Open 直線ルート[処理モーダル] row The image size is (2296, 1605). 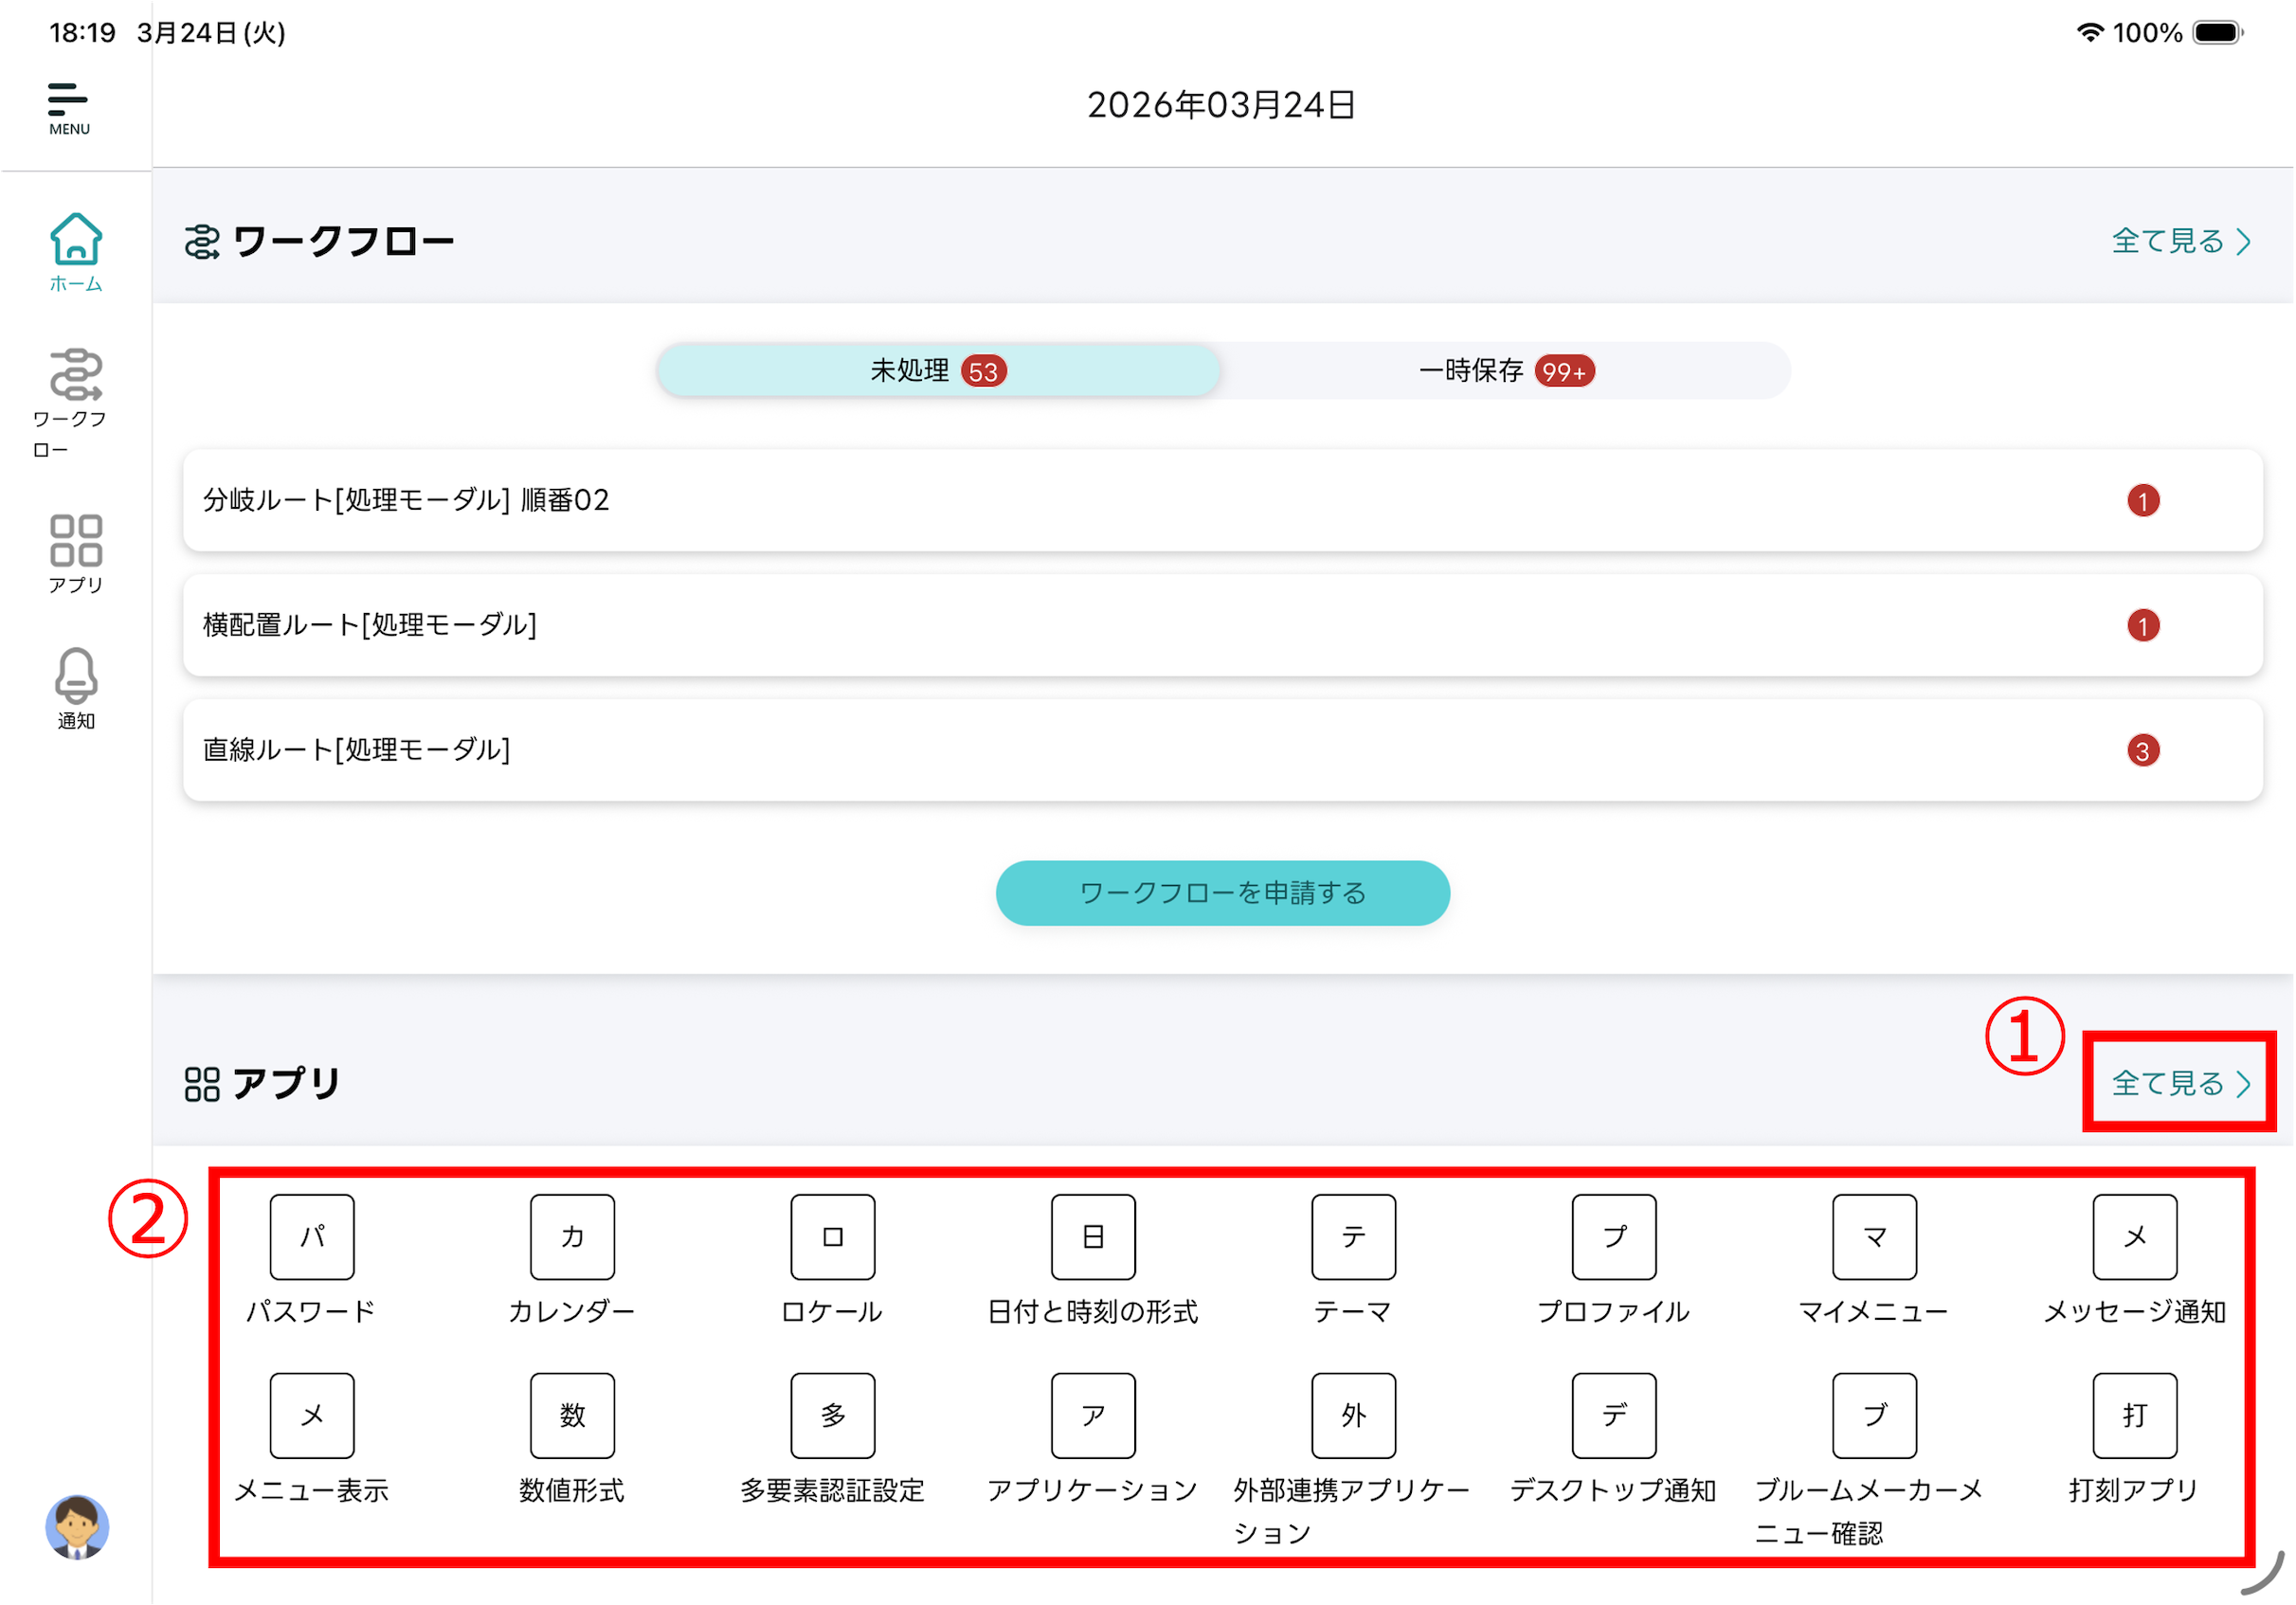point(1222,750)
